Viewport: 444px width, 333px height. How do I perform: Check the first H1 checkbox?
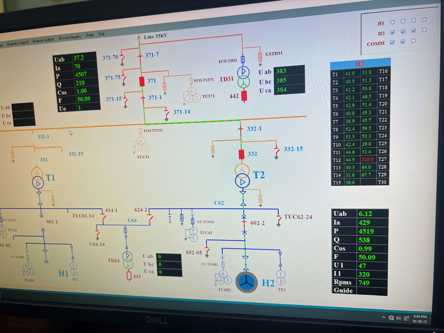point(392,23)
